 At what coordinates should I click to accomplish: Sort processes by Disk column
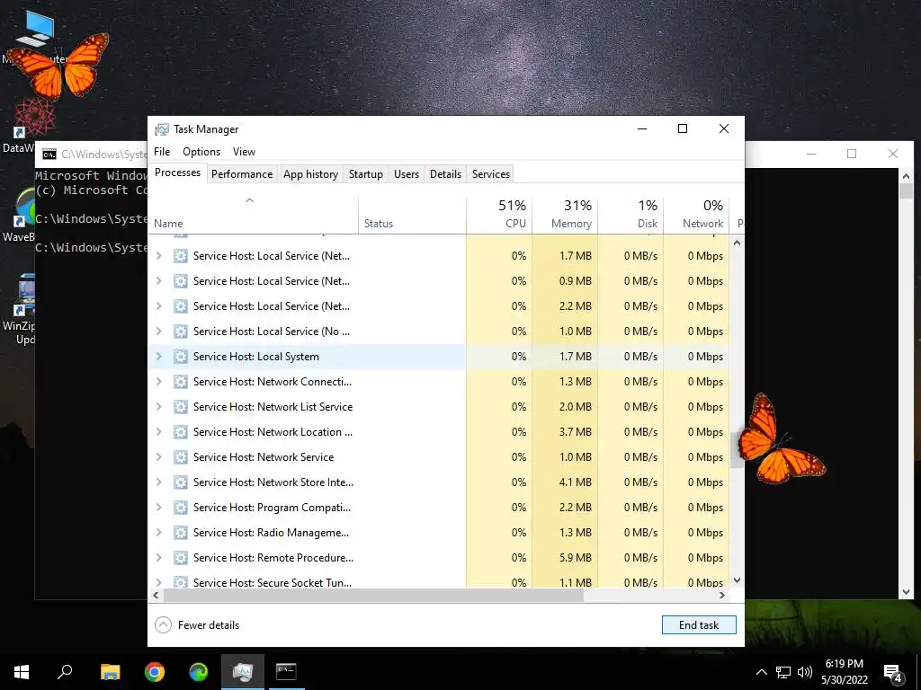pyautogui.click(x=630, y=215)
